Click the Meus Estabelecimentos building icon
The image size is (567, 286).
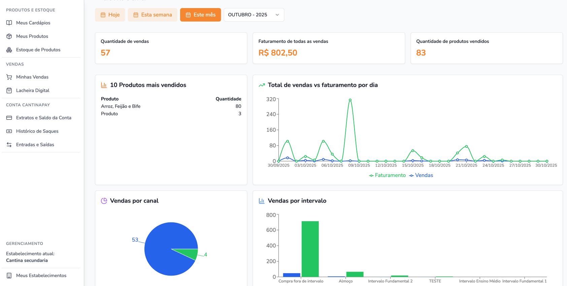pos(9,276)
